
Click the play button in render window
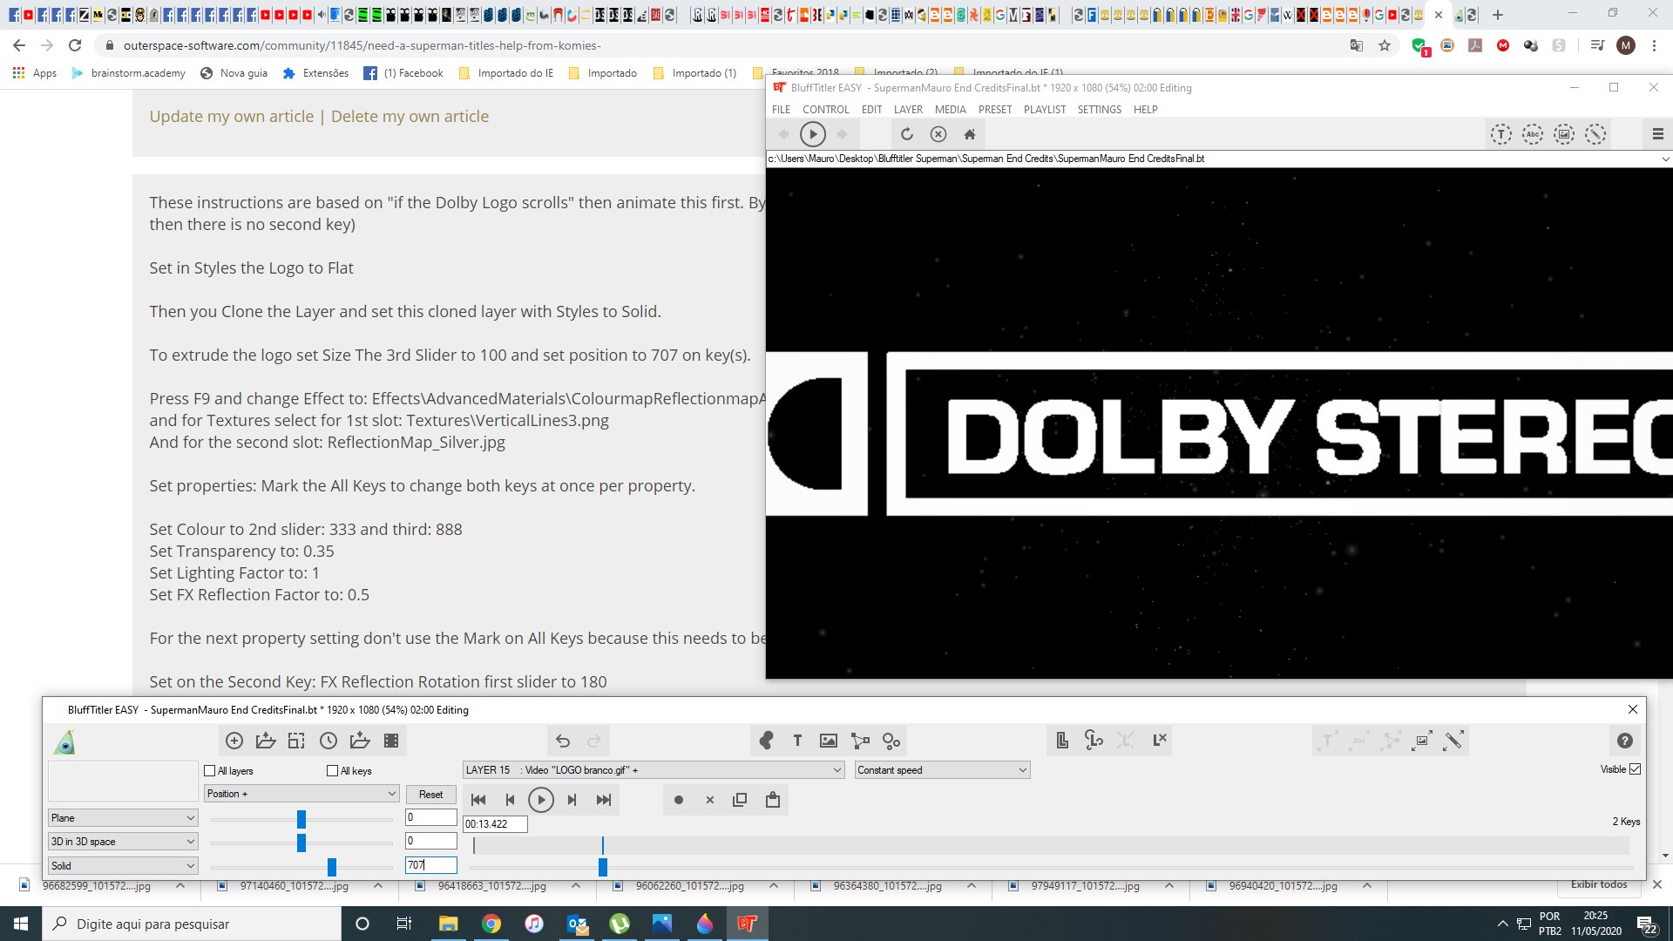point(812,134)
